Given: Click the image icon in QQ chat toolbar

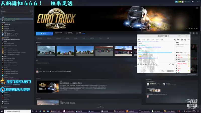Looking at the screenshot, I should click(152, 64).
